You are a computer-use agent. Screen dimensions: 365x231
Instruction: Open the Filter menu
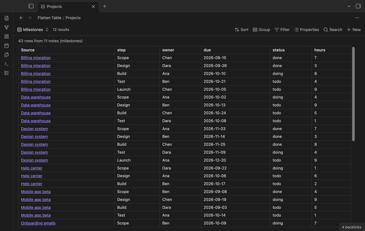coord(282,29)
